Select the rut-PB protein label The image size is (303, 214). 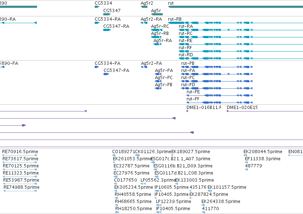click(188, 63)
